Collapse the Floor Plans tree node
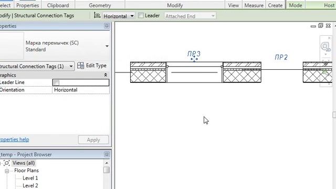Image resolution: width=336 pixels, height=189 pixels. (x=7, y=171)
